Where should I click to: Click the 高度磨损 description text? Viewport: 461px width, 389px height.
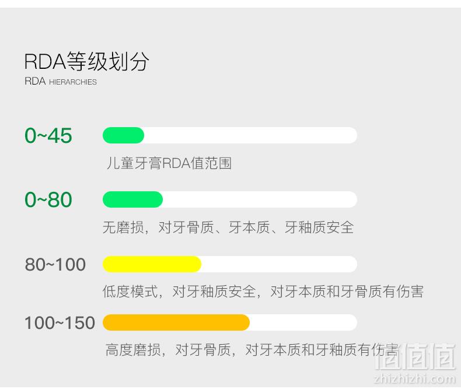[x=252, y=350]
